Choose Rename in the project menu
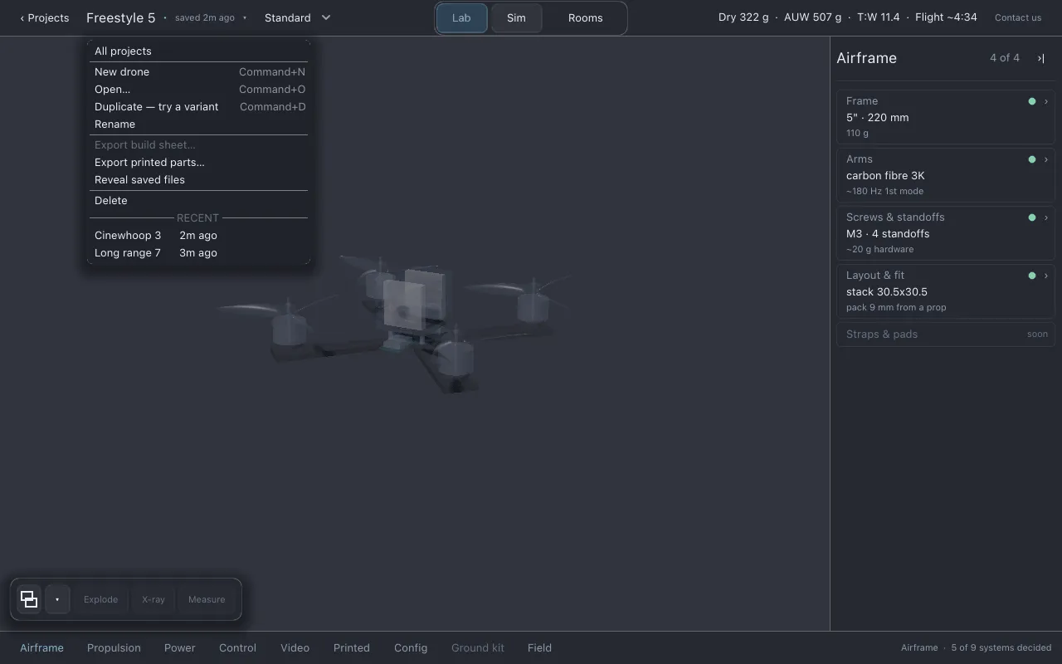1062x664 pixels. [x=199, y=124]
